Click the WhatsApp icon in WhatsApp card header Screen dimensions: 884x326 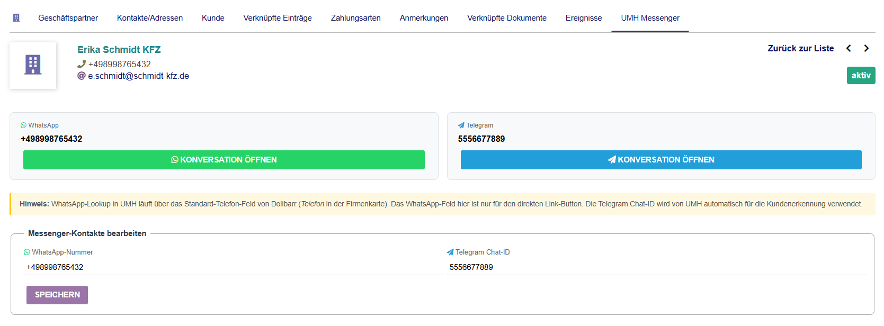[23, 125]
